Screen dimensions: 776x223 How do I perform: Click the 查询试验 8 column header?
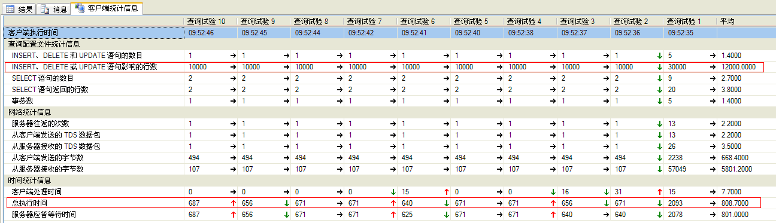point(317,21)
